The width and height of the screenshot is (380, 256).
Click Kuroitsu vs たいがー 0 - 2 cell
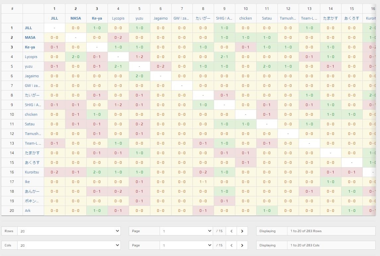click(x=203, y=172)
